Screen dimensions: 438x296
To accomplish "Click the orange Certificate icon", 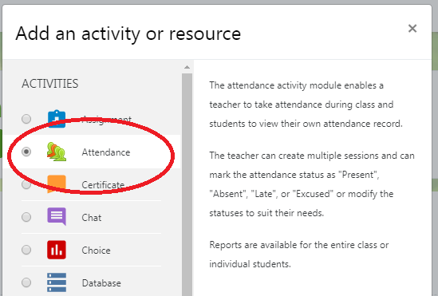I will [x=57, y=184].
